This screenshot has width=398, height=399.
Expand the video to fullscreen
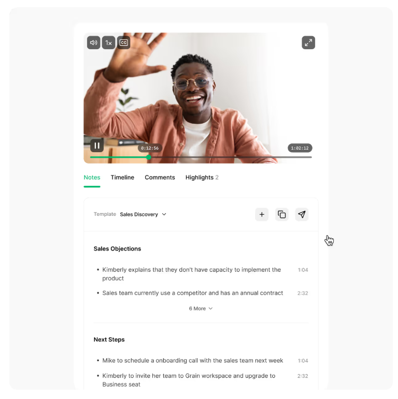308,42
